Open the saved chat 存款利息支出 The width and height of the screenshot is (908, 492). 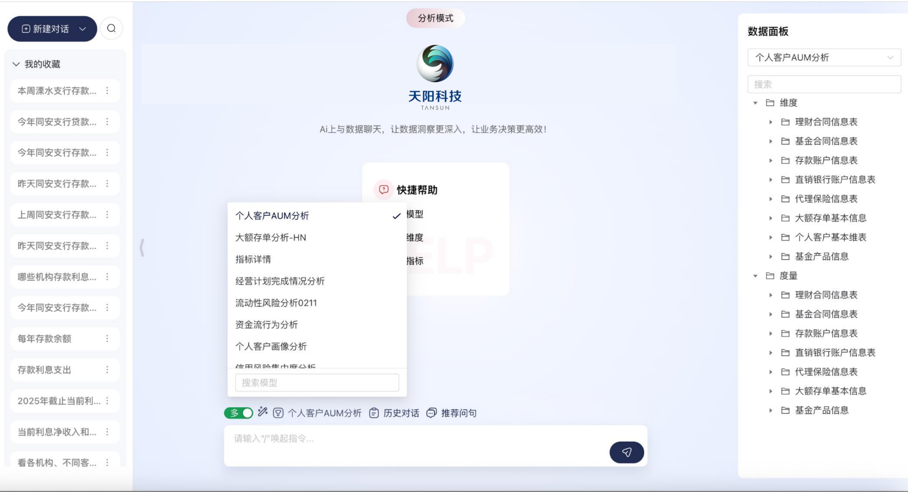(x=44, y=370)
